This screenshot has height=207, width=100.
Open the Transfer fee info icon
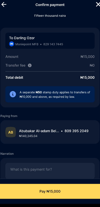(30, 65)
